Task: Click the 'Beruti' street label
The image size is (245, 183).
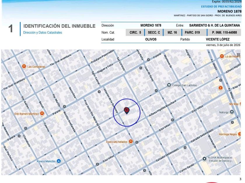Action: pos(41,105)
